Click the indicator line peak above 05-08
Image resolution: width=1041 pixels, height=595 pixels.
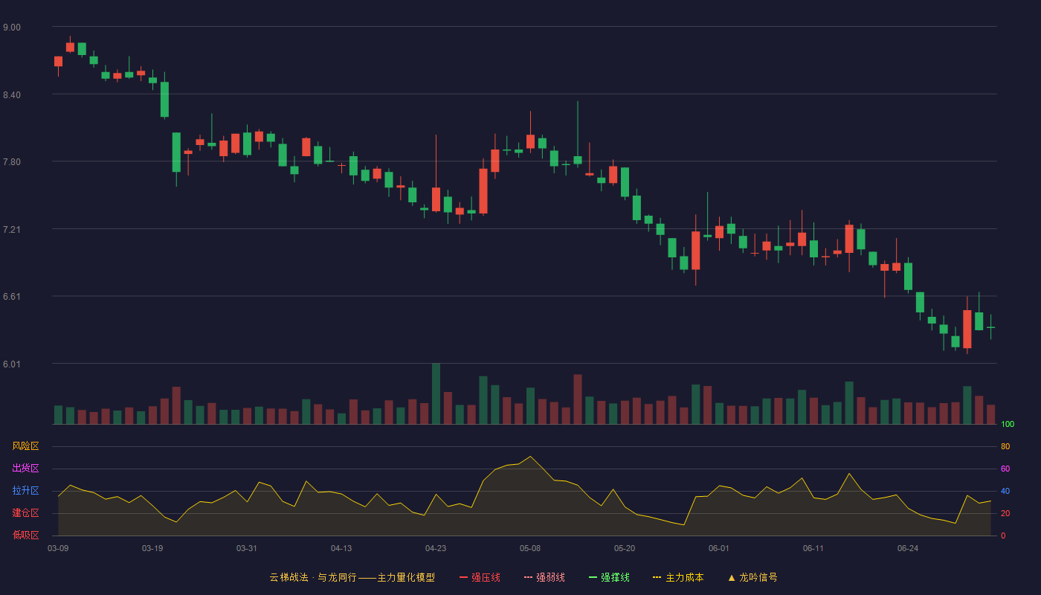(530, 457)
